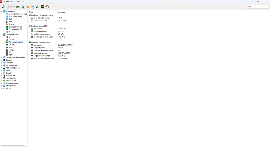
Task: Open Электропитание tree item
Action: click(x=15, y=27)
